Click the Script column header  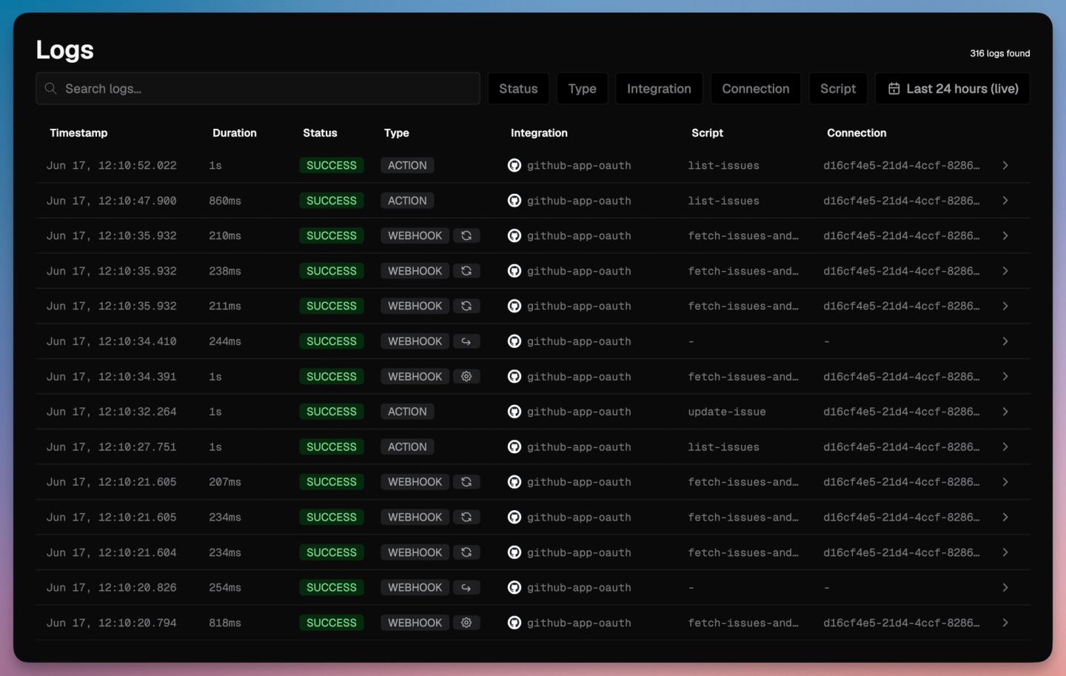tap(707, 133)
